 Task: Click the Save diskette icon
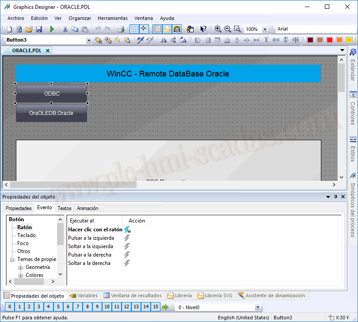coord(39,29)
